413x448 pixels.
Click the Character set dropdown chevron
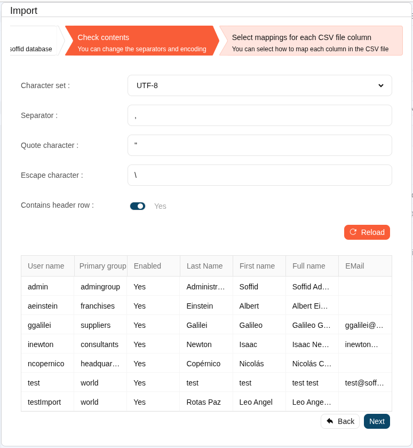pos(381,85)
